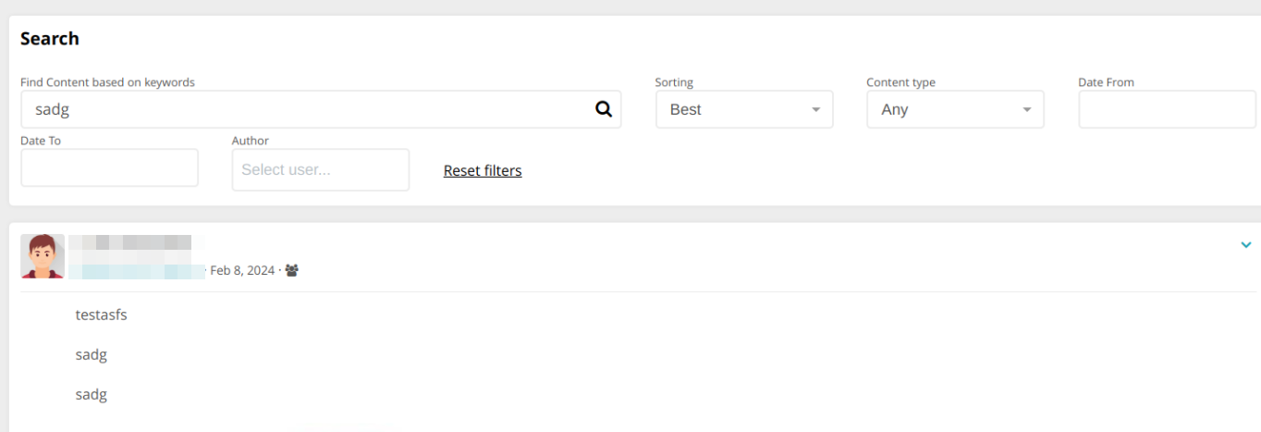Click the Content type field label
Image resolution: width=1261 pixels, height=432 pixels.
pyautogui.click(x=901, y=82)
